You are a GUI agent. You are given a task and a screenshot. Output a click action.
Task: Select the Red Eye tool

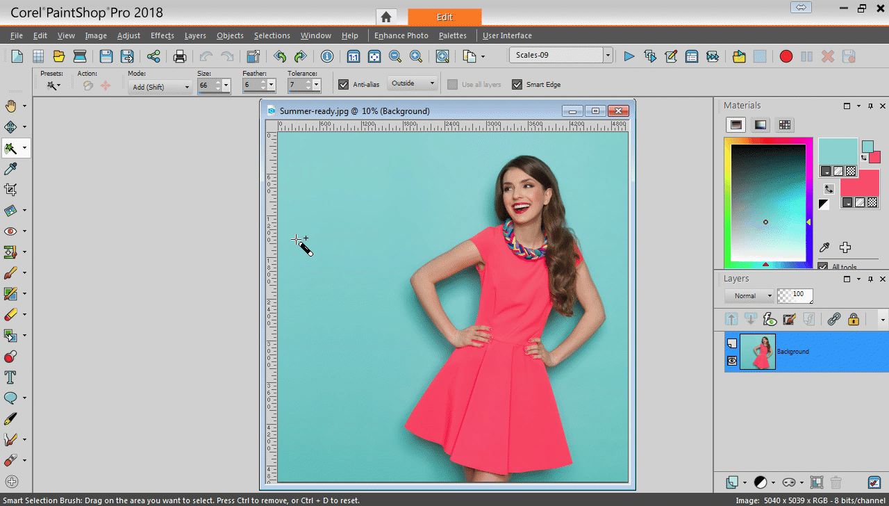pos(11,231)
